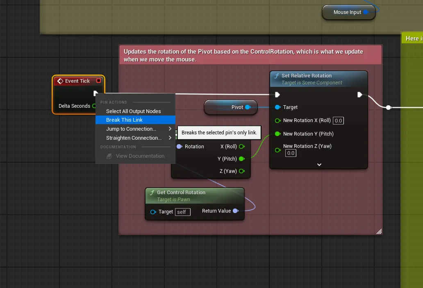
Task: Click Set Relative Rotation exec output pin
Action: point(359,95)
